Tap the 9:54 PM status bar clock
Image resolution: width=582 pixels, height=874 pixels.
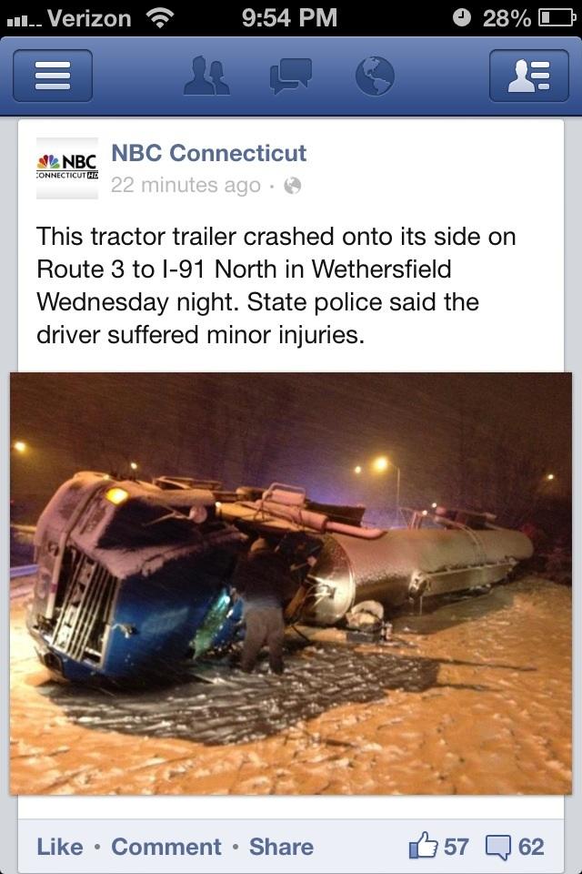289,18
